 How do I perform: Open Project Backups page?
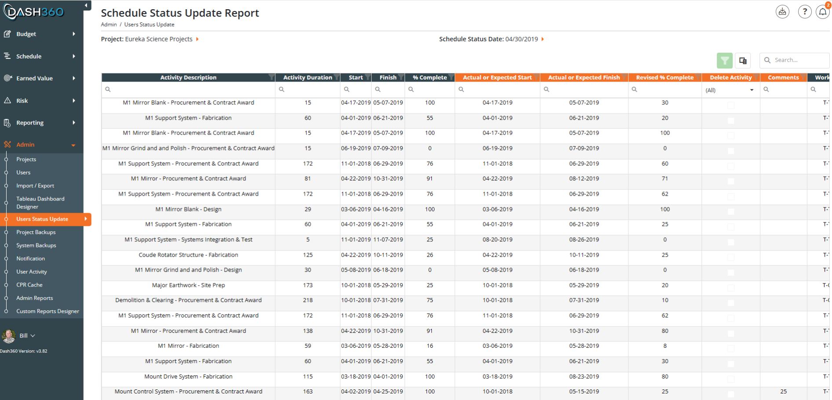click(x=36, y=232)
